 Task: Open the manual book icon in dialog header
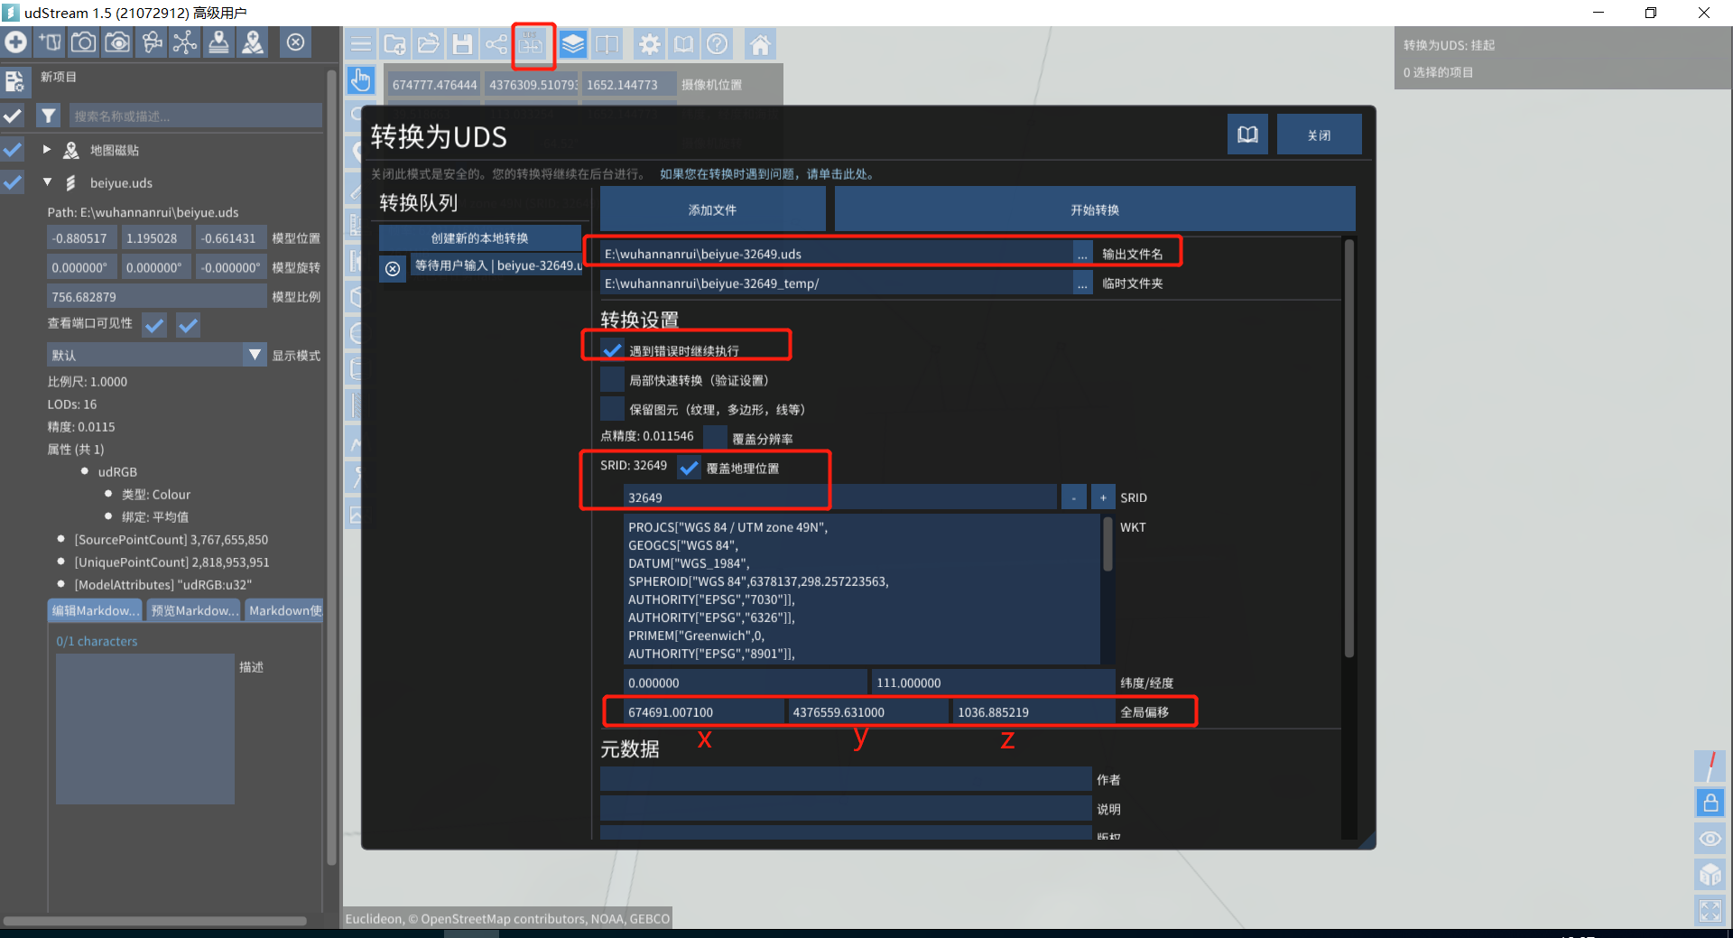(1247, 135)
